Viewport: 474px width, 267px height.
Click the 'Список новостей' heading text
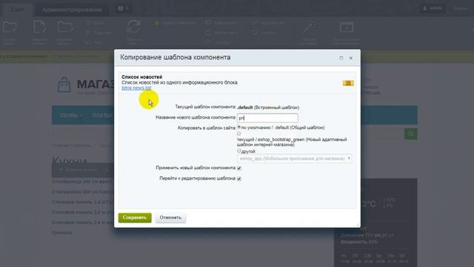(x=141, y=77)
